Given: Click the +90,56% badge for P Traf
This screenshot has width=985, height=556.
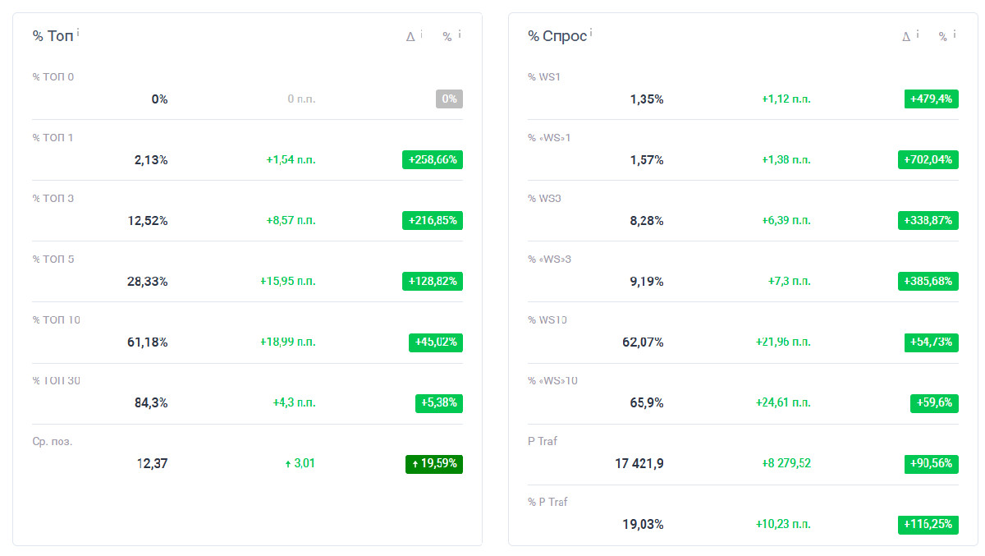Looking at the screenshot, I should click(931, 464).
